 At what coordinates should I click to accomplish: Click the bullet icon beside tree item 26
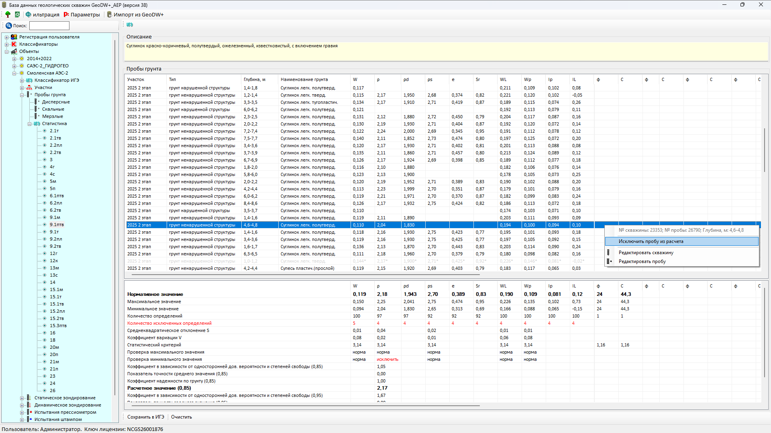[x=45, y=391]
